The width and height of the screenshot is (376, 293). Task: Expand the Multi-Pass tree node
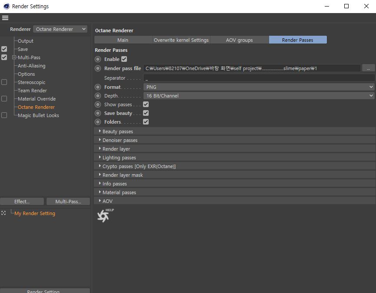pyautogui.click(x=14, y=57)
